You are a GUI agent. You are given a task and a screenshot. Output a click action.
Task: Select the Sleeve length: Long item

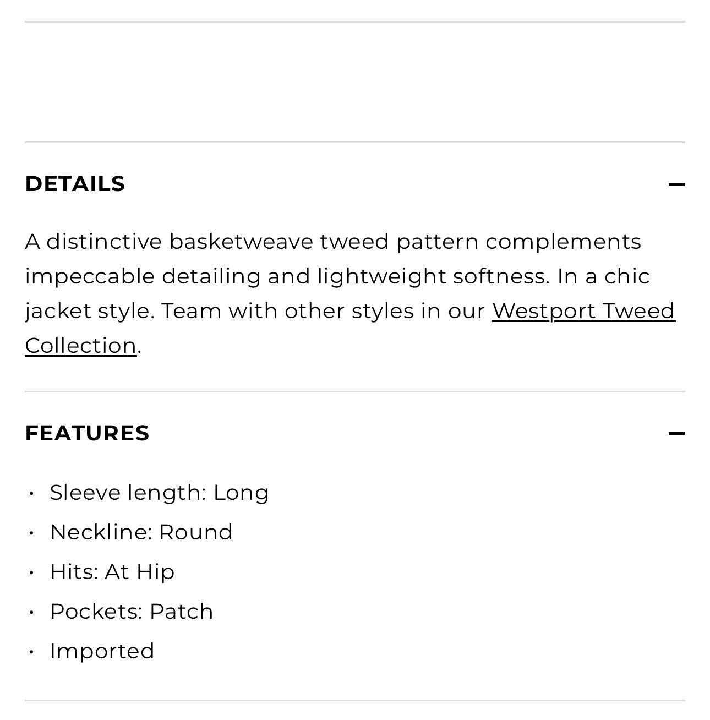point(159,493)
